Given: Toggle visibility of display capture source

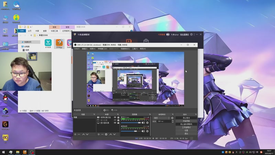Looking at the screenshot, I should point(115,123).
